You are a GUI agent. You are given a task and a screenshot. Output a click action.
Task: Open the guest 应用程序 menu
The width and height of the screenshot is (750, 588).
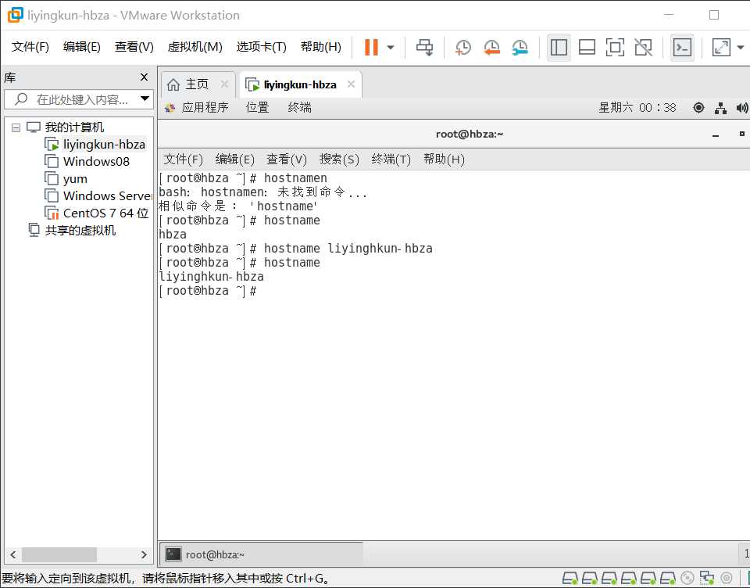197,108
